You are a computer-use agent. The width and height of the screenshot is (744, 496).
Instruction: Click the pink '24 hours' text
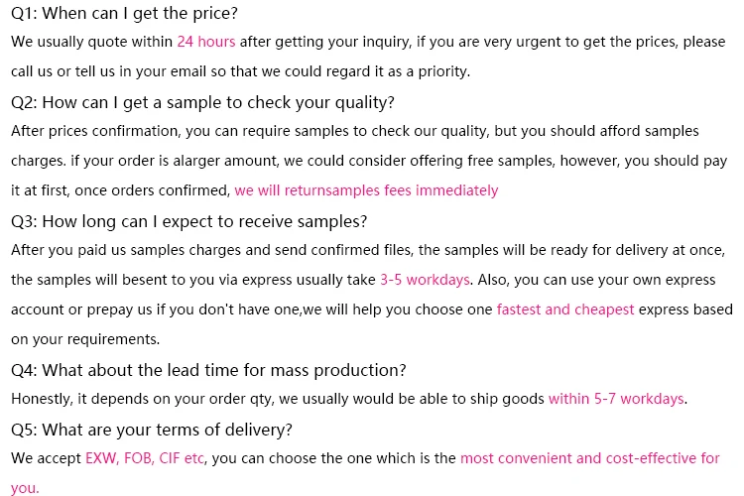click(x=206, y=43)
